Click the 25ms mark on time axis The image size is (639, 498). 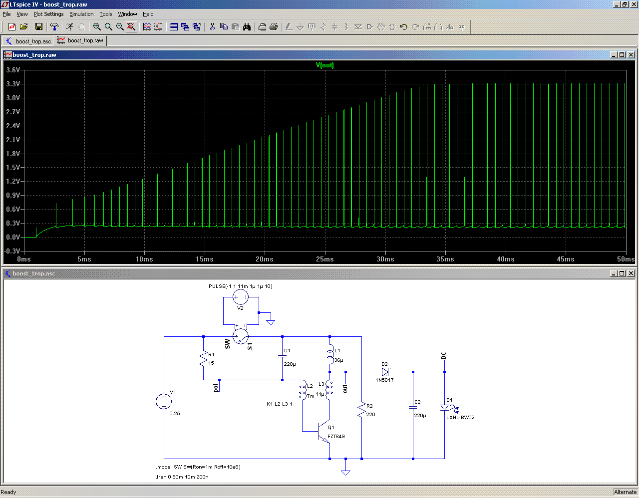click(x=325, y=259)
